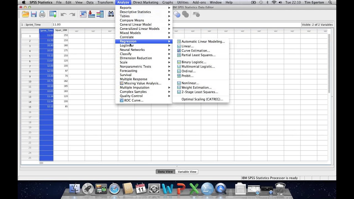Click the Go to case toolbar icon
This screenshot has width=354, height=199.
[x=83, y=14]
